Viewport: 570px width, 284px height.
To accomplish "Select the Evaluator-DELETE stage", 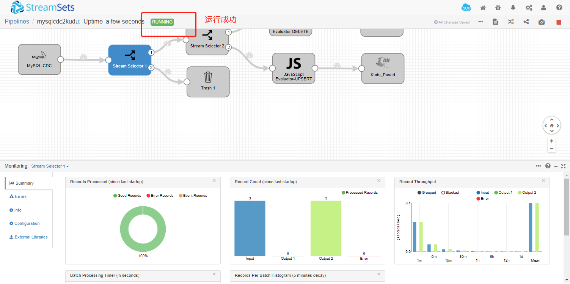I will tap(290, 32).
